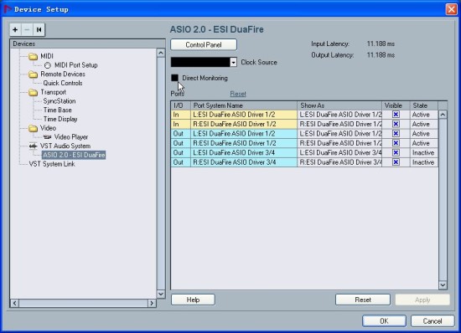Click the ports list scroll-up arrow

pos(443,115)
